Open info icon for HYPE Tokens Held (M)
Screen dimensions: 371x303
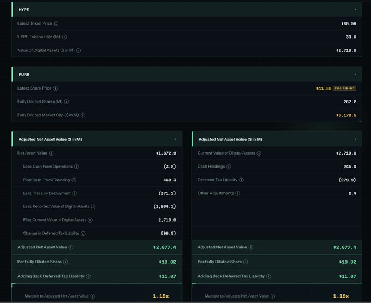[x=64, y=37]
